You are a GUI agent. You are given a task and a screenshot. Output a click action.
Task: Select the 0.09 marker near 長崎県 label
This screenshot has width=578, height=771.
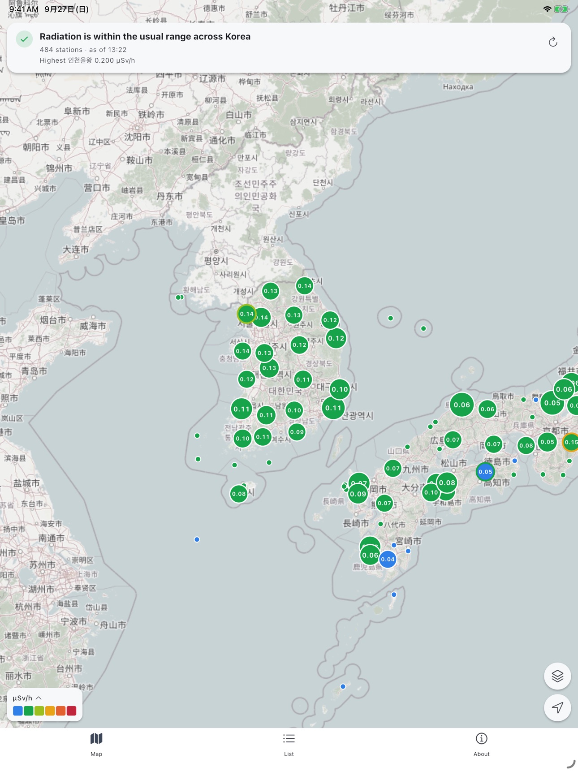point(358,494)
